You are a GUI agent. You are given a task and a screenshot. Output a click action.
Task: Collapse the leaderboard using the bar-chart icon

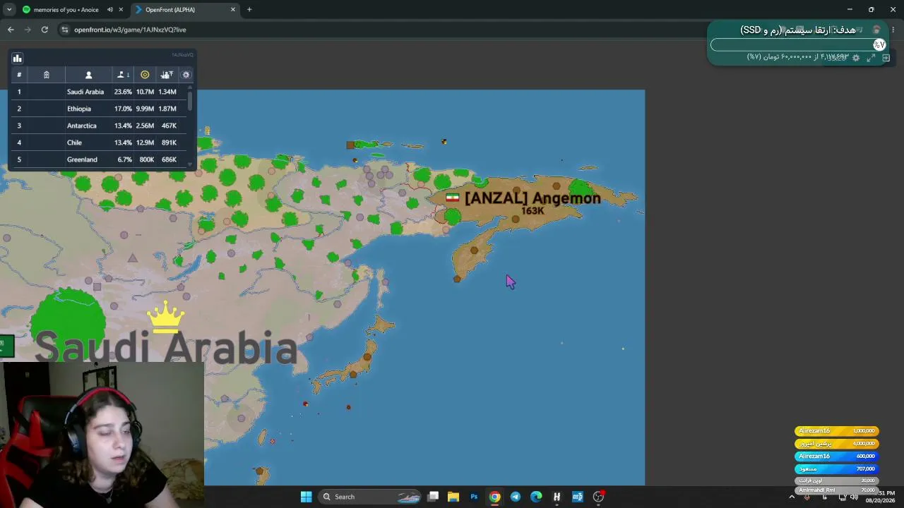click(17, 59)
